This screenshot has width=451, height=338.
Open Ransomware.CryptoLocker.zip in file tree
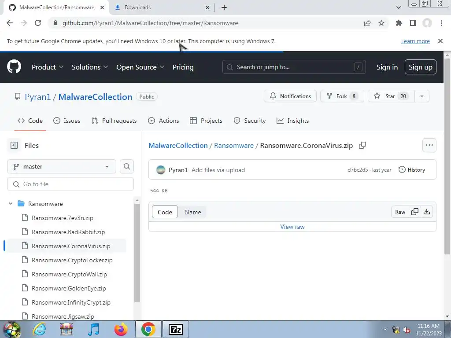72,260
